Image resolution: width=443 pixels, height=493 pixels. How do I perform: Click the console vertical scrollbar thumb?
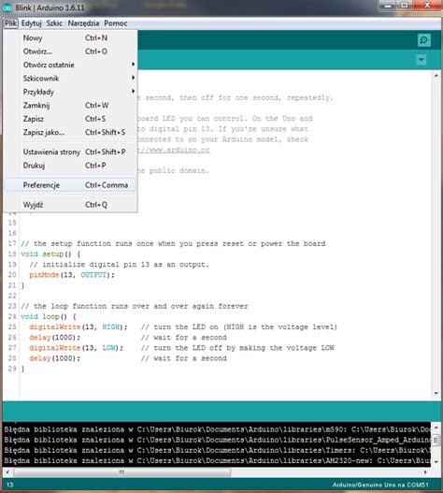(436, 440)
